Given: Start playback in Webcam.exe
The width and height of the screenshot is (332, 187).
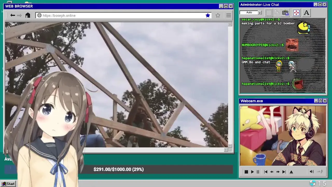Looking at the screenshot, I should (x=252, y=172).
